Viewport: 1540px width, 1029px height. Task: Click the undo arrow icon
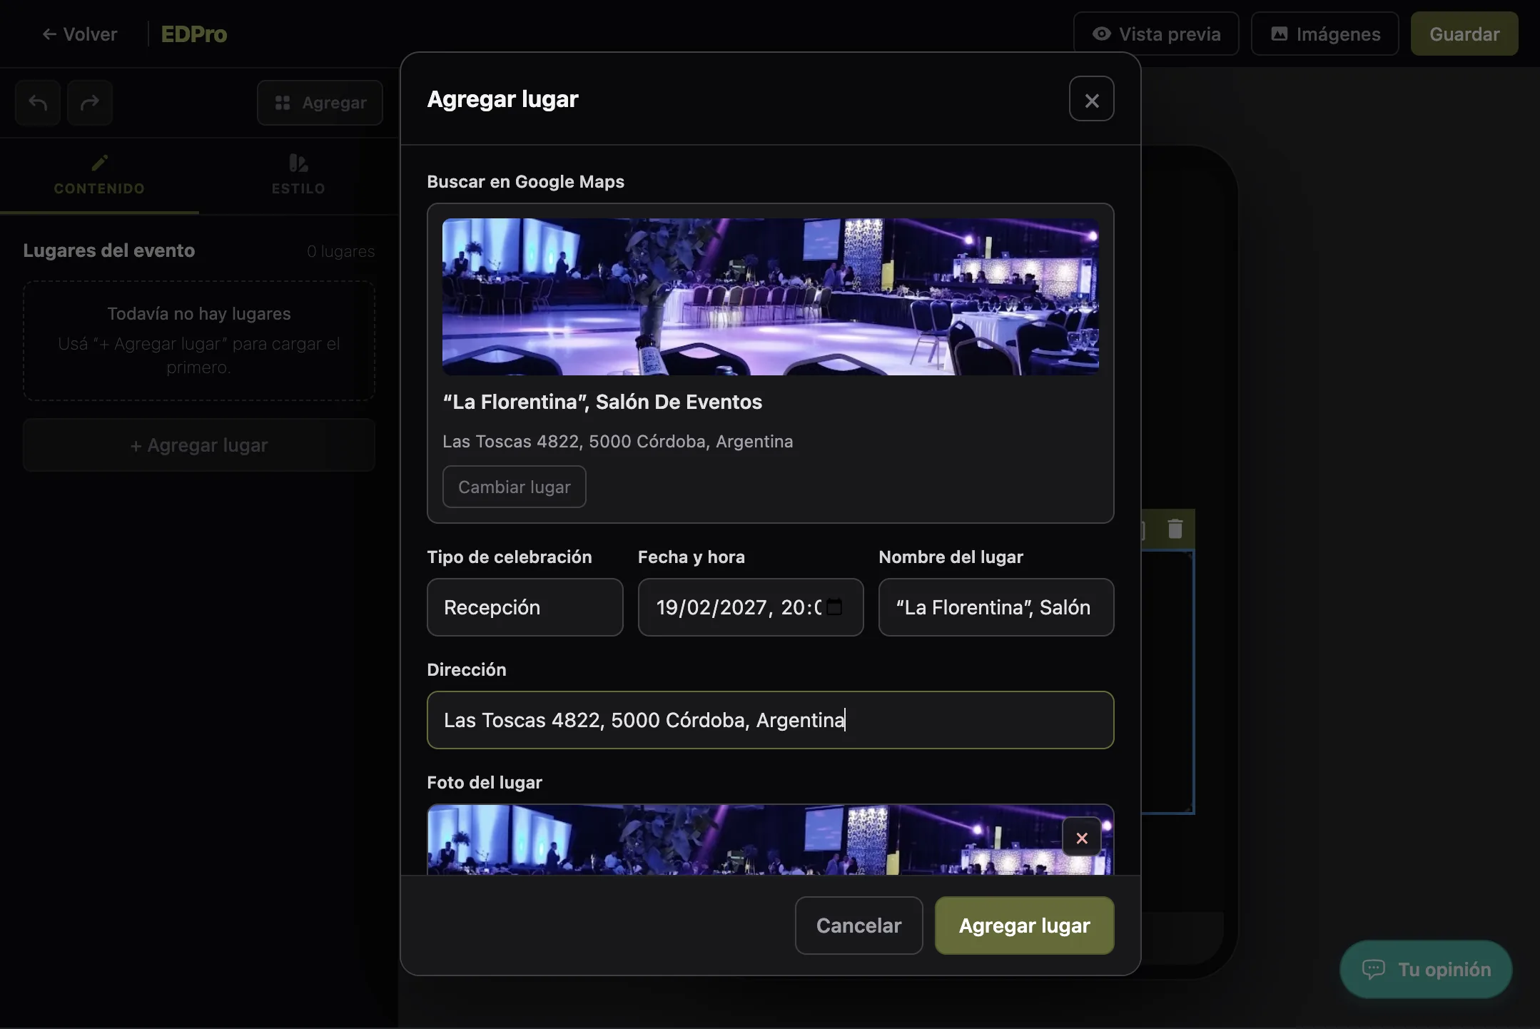coord(38,103)
